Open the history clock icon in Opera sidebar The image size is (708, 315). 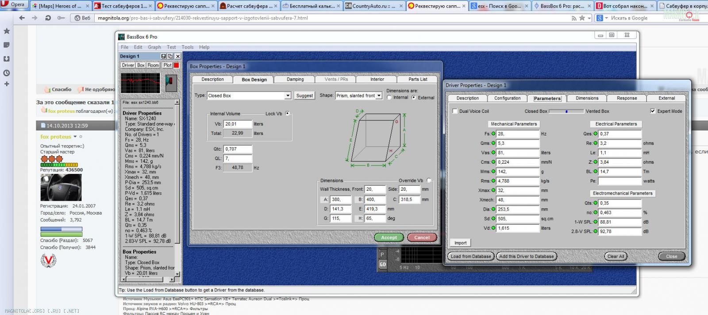(x=7, y=73)
